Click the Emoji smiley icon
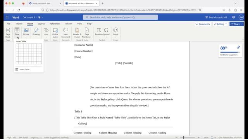 point(115,30)
